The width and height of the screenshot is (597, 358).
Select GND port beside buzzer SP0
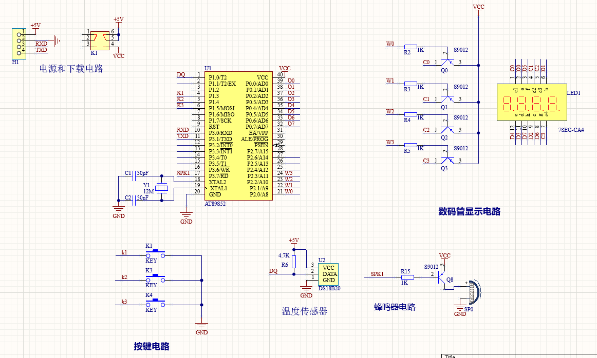(460, 310)
